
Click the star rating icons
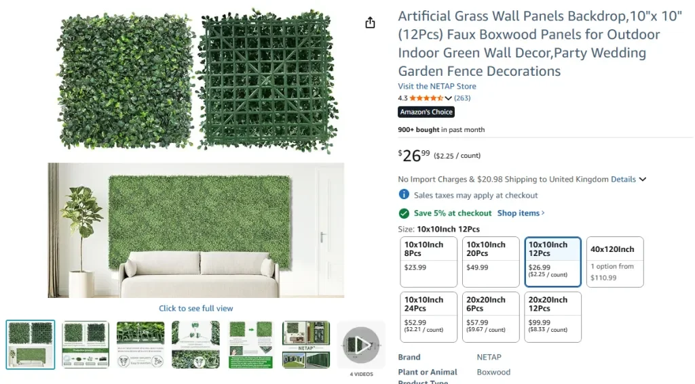point(426,98)
